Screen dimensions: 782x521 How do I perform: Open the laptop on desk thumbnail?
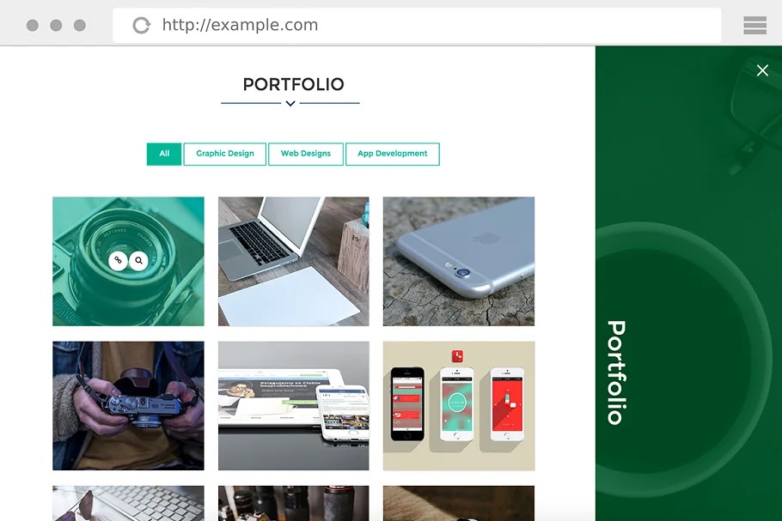[x=294, y=262]
